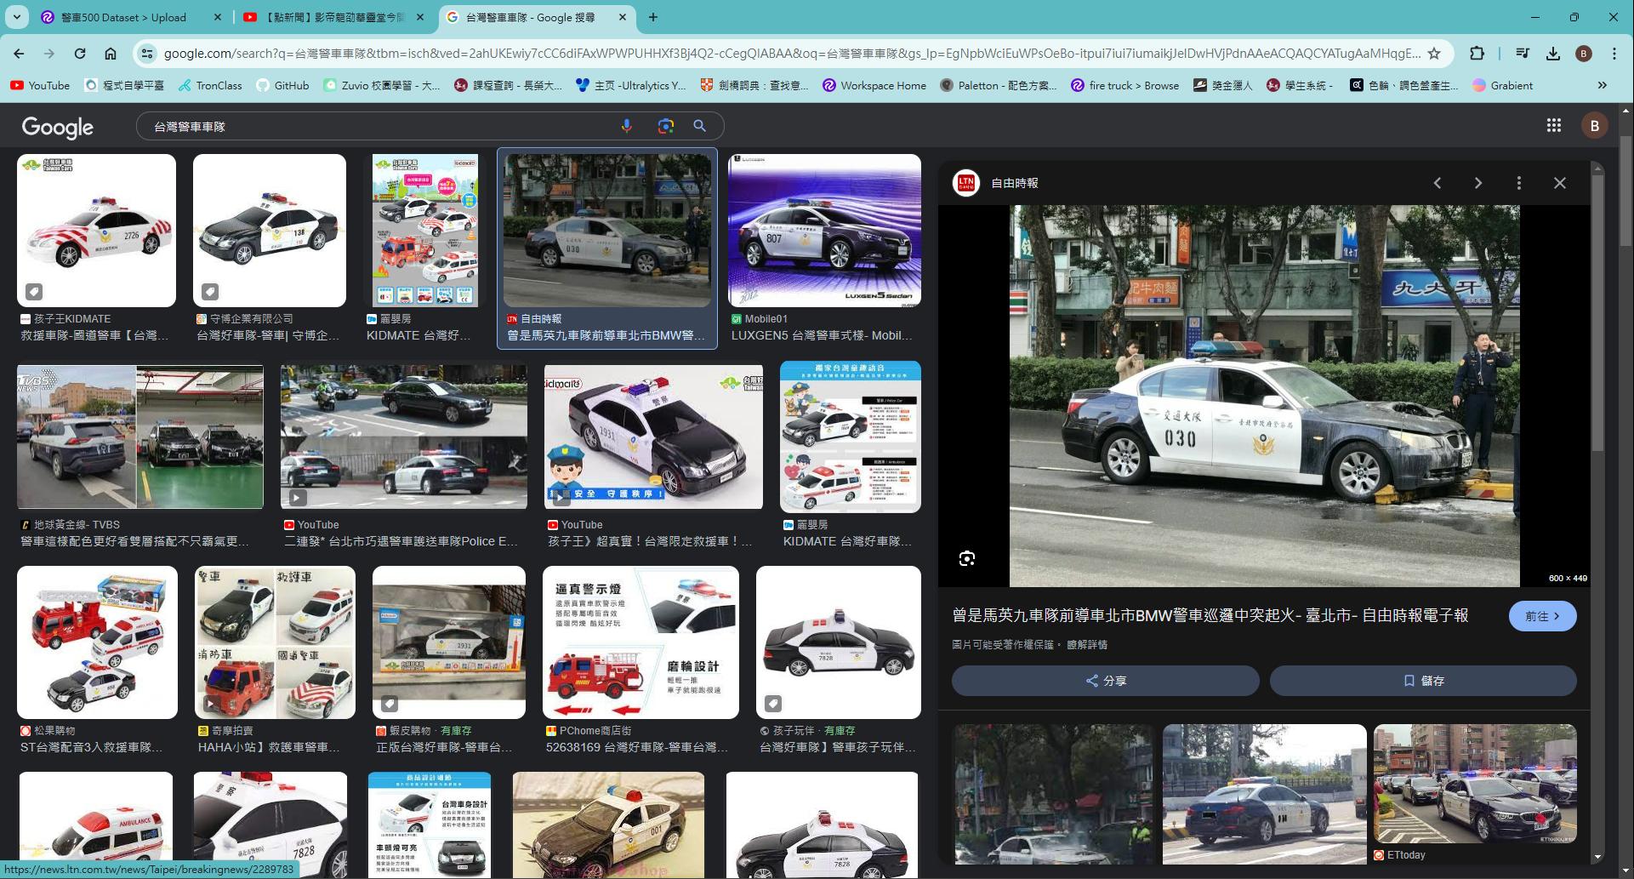
Task: Click 儲存 save button
Action: tap(1423, 681)
